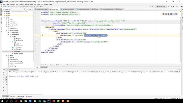Collapse the tabviewexample package
Viewport: 183px width, 103px height.
7,31
